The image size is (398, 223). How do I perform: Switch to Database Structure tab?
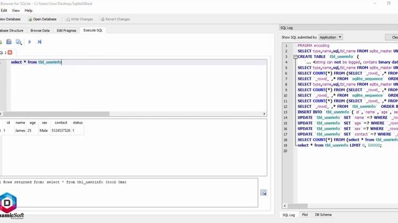click(12, 30)
